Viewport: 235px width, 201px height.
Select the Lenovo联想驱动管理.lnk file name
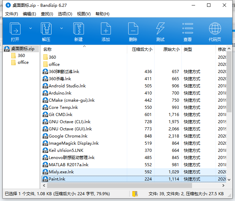[x=72, y=158]
